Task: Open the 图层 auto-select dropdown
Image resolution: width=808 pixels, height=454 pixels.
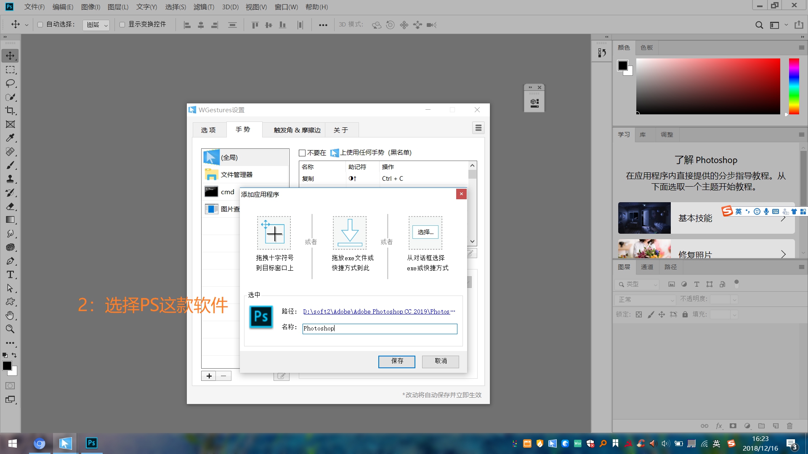Action: pyautogui.click(x=96, y=25)
